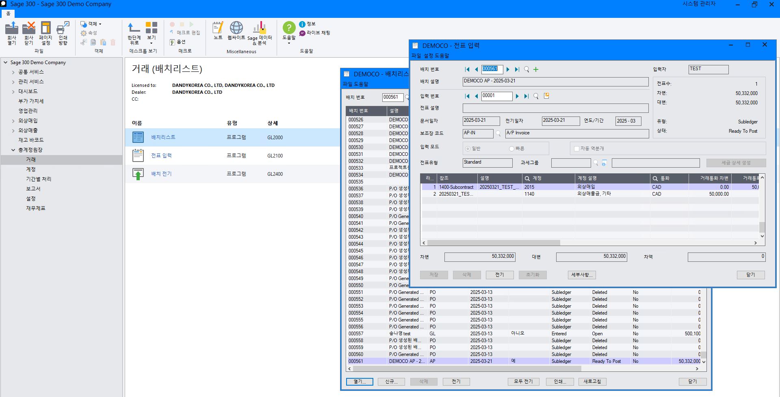Screen dimensions: 780x397
Task: Select the 홈 ribbon tab
Action: coord(8,13)
